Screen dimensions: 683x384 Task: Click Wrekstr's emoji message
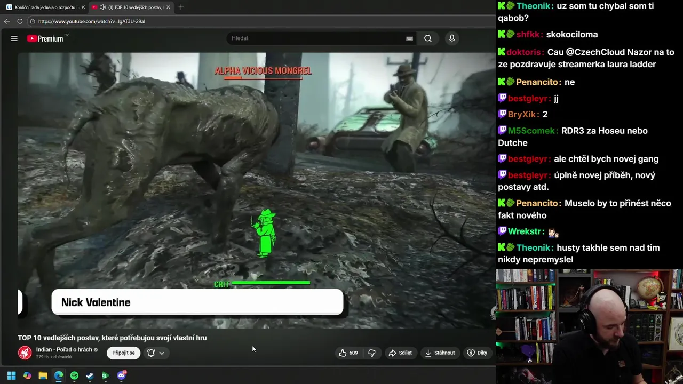[553, 232]
